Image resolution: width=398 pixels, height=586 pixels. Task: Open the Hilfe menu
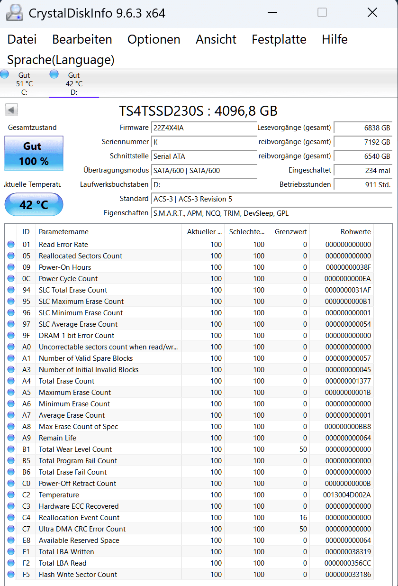click(x=335, y=39)
